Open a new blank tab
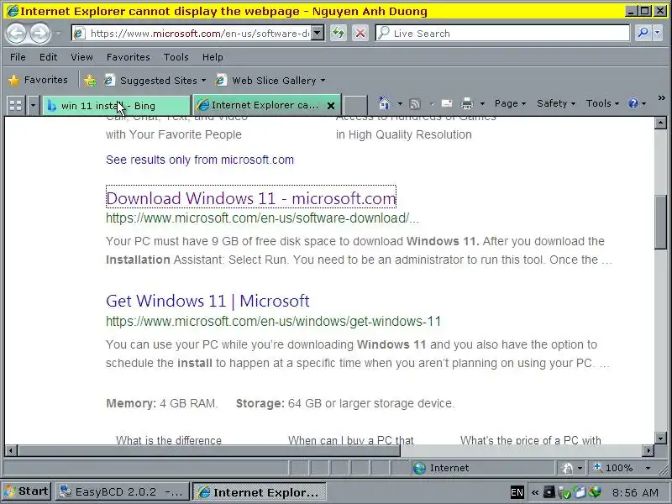 click(355, 106)
